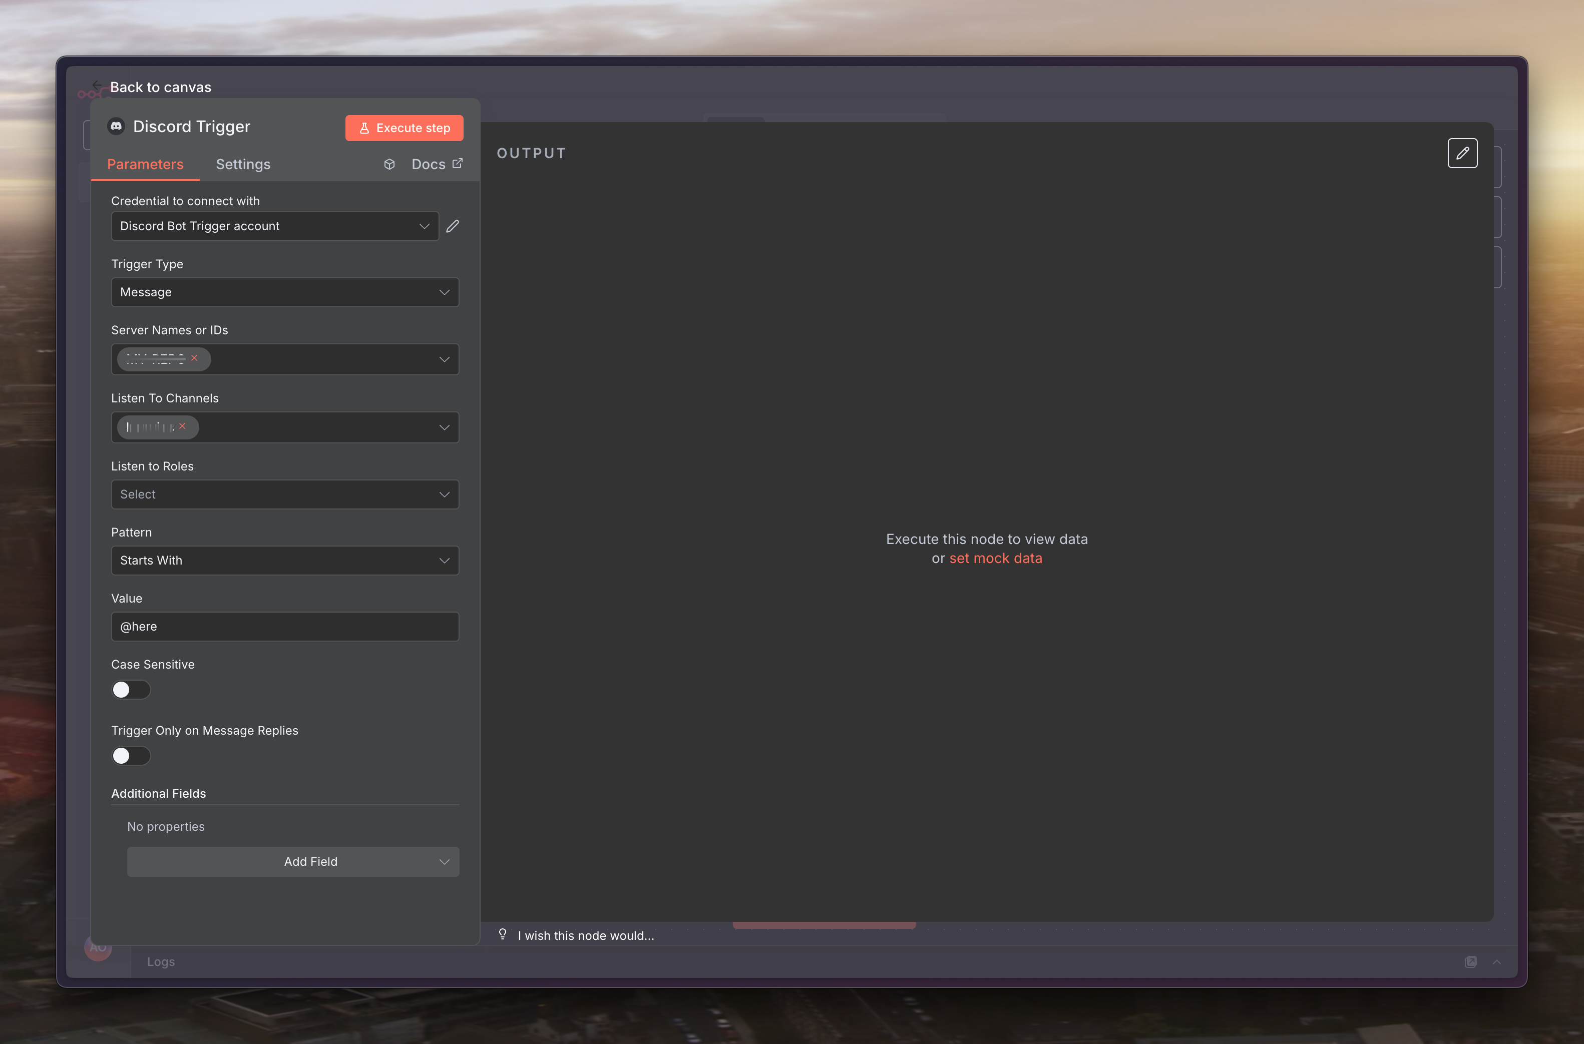Click the Discord logo icon in header

117,127
